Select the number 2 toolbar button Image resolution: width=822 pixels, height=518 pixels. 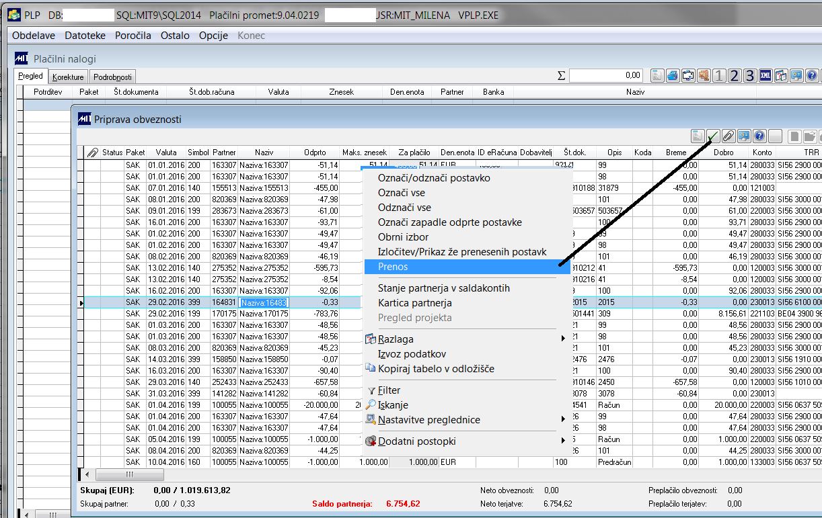(735, 75)
